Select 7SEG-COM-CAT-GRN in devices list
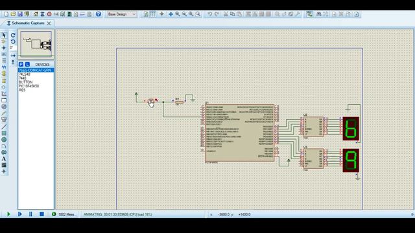The image size is (415, 233). (36, 71)
